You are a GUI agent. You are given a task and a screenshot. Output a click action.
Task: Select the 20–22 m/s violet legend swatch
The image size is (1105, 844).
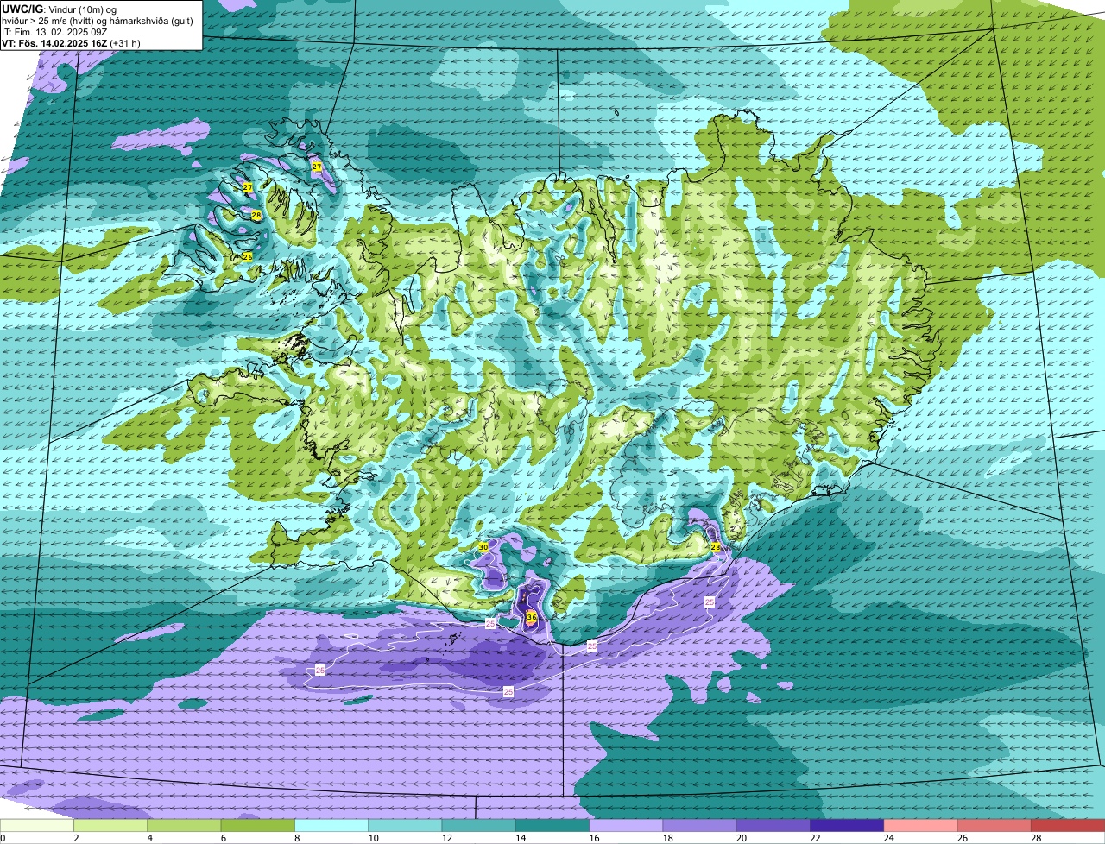(x=773, y=825)
